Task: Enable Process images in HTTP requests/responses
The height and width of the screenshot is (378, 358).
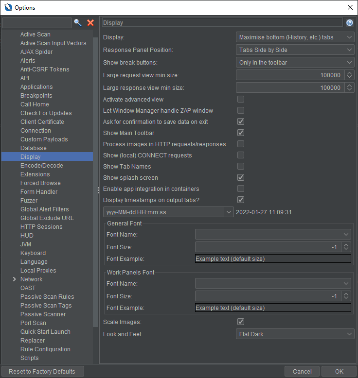Action: click(241, 144)
